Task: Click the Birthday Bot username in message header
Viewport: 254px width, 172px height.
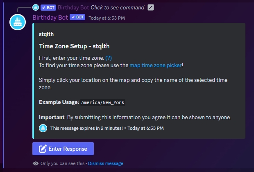Action: (x=50, y=17)
